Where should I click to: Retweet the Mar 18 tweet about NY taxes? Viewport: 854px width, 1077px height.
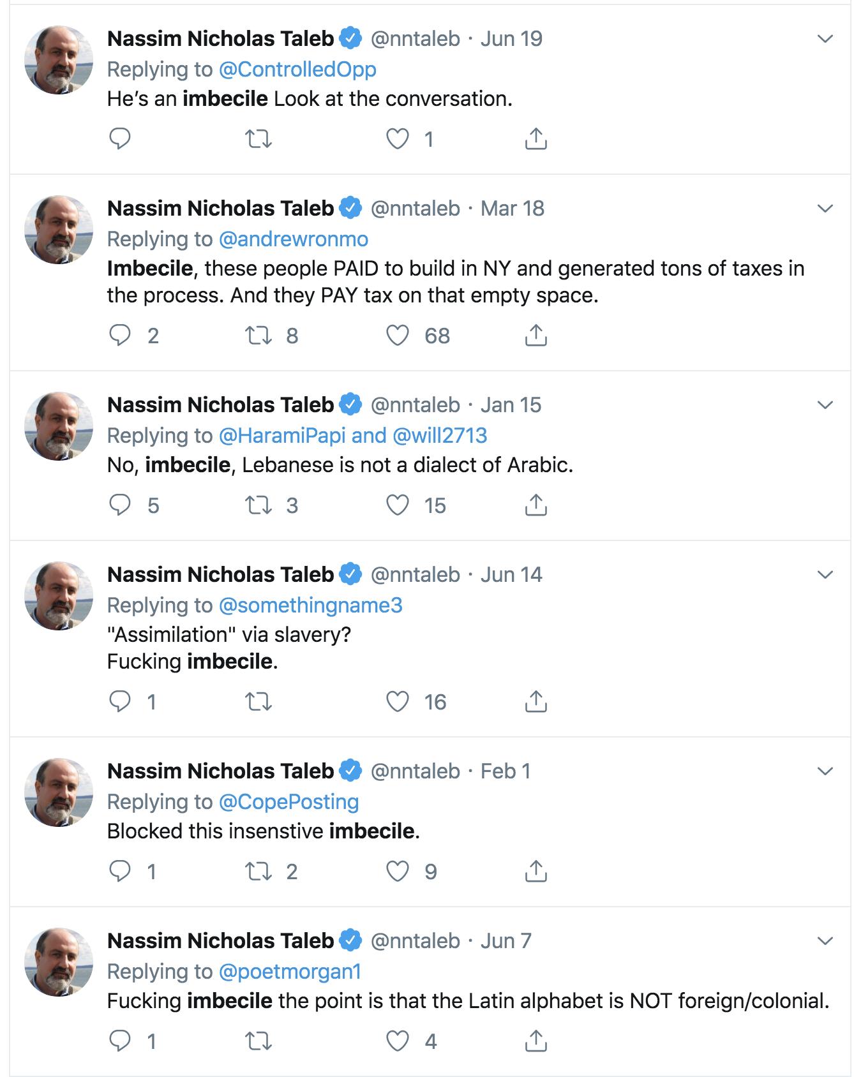pyautogui.click(x=258, y=335)
